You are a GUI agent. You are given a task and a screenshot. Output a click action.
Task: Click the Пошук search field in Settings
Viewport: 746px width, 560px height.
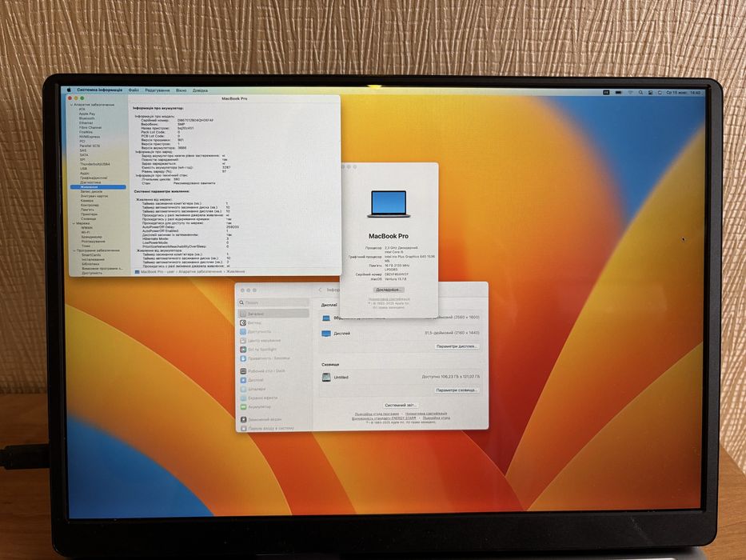(273, 302)
